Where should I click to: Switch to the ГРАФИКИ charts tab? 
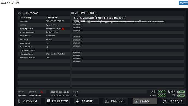click(x=116, y=101)
